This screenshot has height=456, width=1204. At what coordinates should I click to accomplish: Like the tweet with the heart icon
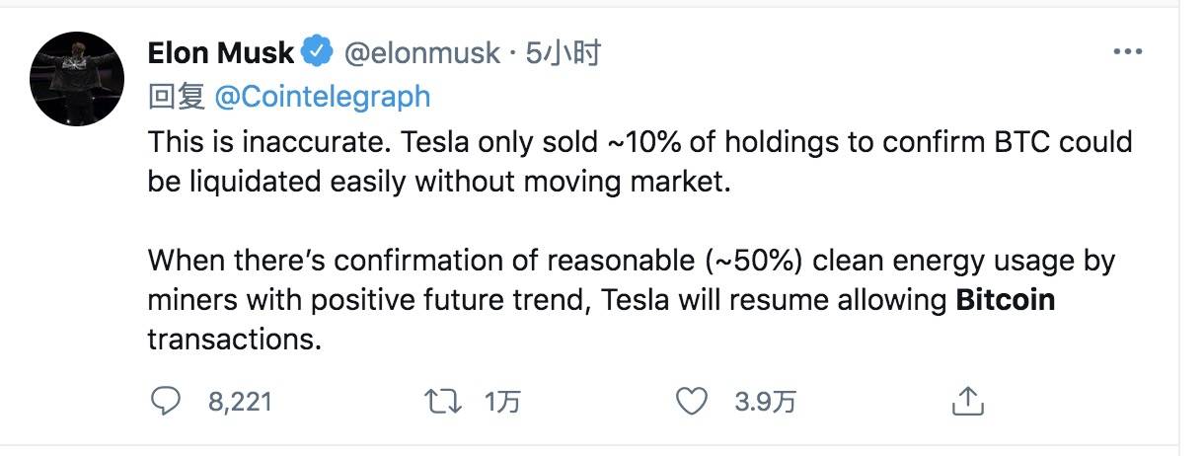click(694, 400)
